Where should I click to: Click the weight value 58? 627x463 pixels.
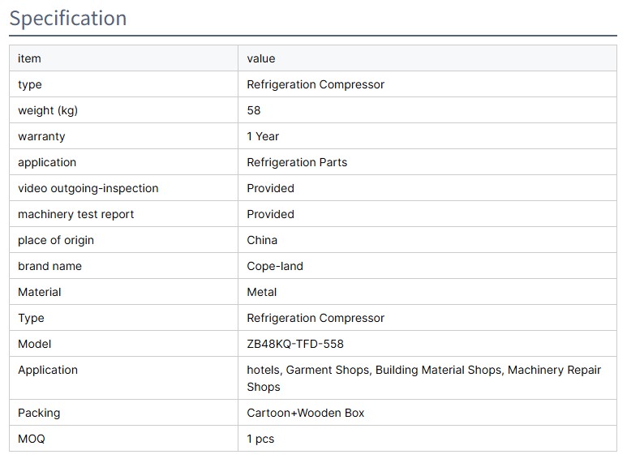coord(254,110)
